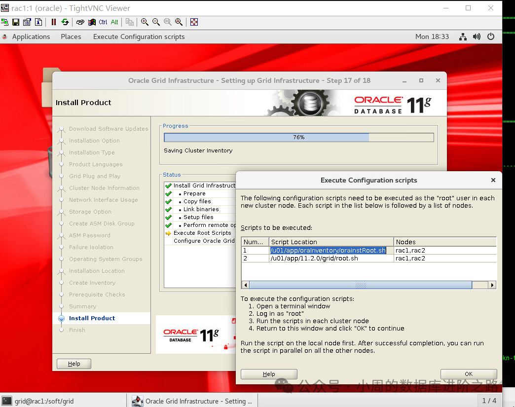The width and height of the screenshot is (515, 407).
Task: Select the Operating System Groups step
Action: (106, 259)
